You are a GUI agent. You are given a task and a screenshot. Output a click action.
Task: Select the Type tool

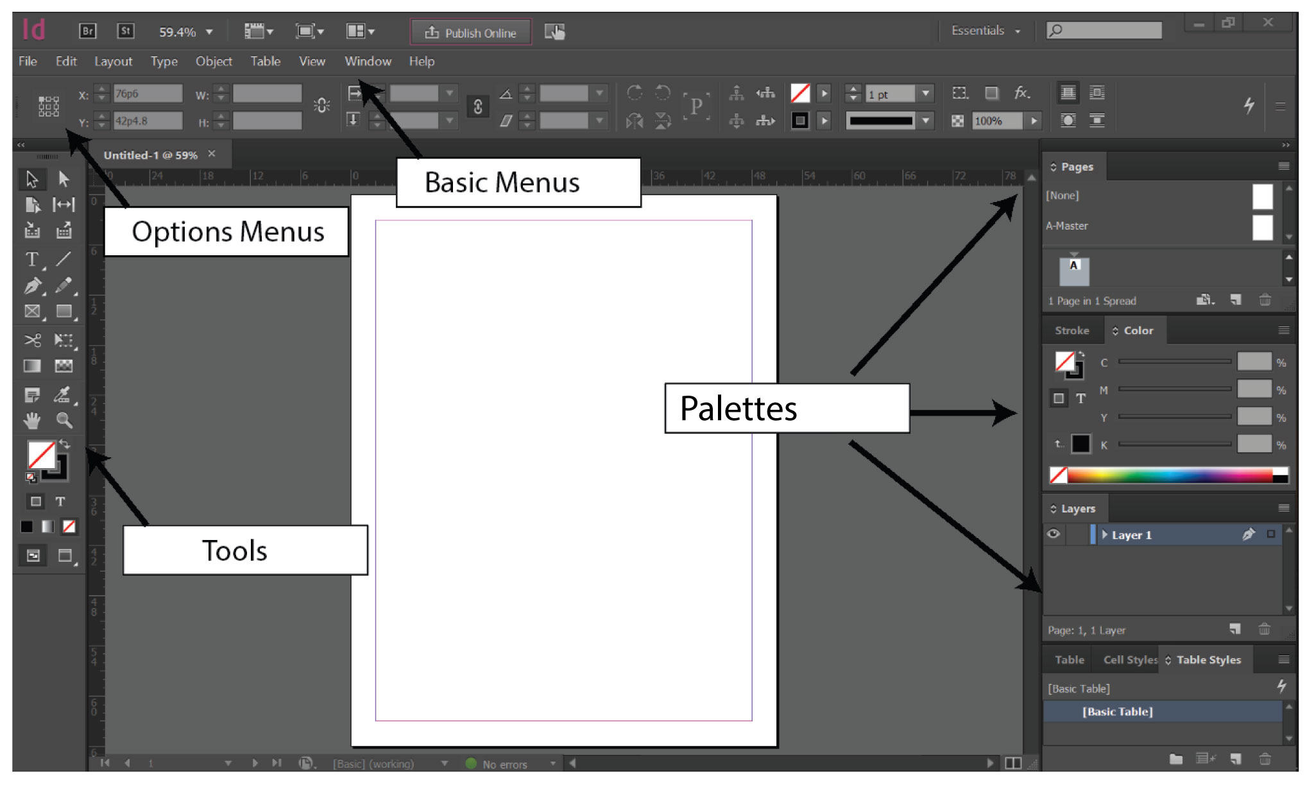(31, 260)
